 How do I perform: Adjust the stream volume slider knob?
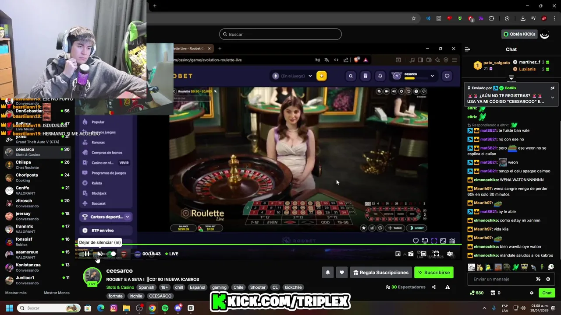point(113,254)
